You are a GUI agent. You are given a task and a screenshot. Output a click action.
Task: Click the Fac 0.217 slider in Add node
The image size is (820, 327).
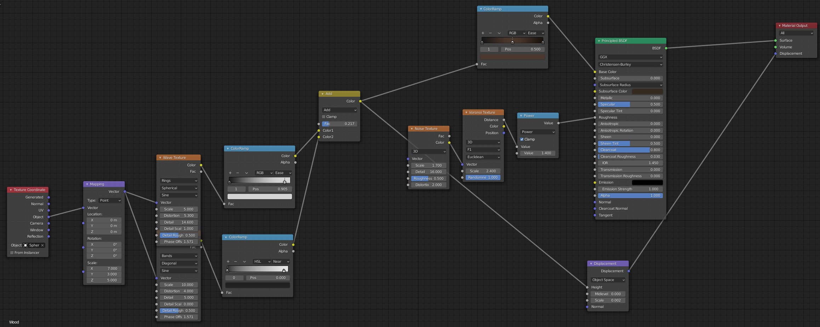pos(339,124)
